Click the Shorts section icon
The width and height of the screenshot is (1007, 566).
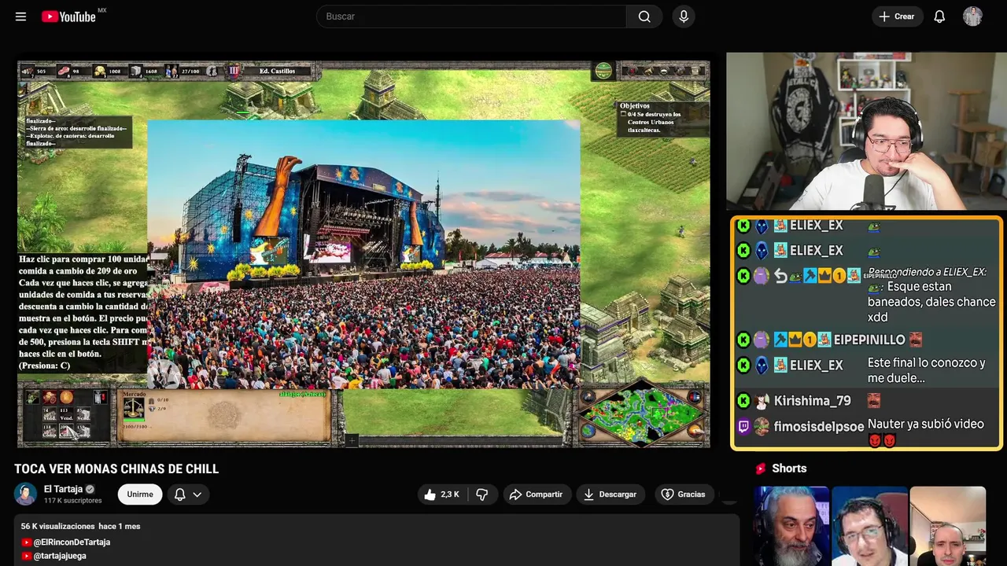(761, 469)
